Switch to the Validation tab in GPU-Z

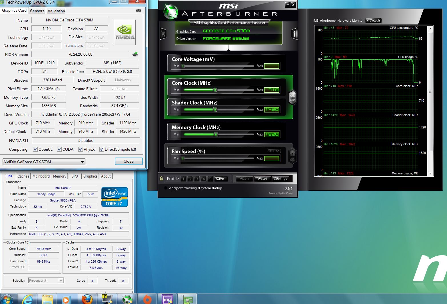tap(56, 11)
